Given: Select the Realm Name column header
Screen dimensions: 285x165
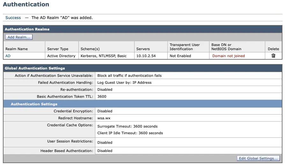Looking at the screenshot, I should coord(16,49).
